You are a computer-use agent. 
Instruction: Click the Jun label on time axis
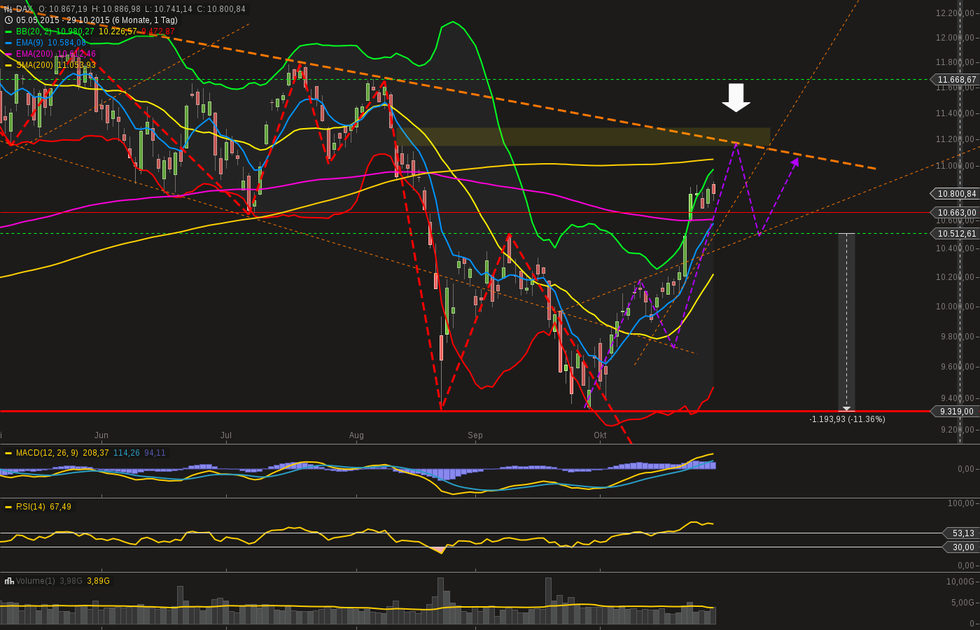[101, 435]
